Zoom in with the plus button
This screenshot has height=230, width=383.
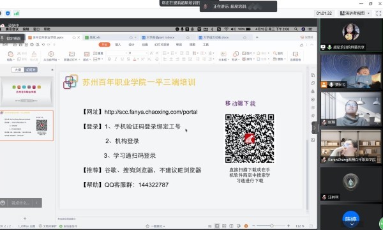[289, 226]
